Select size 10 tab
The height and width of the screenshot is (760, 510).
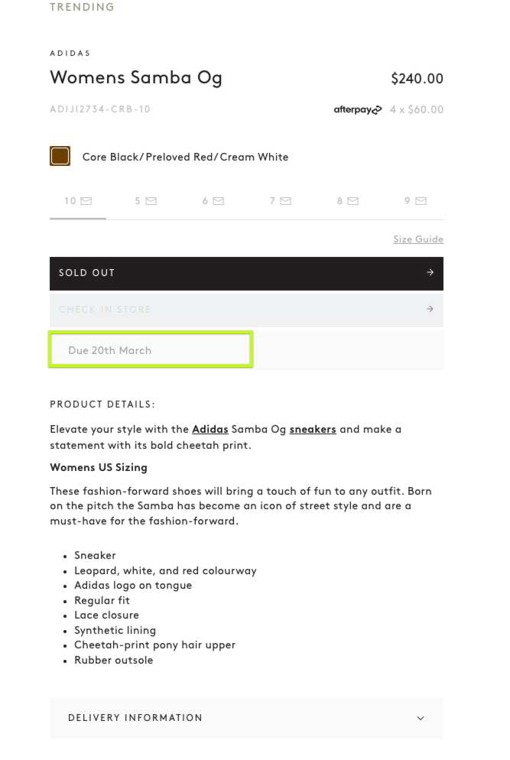pyautogui.click(x=78, y=201)
